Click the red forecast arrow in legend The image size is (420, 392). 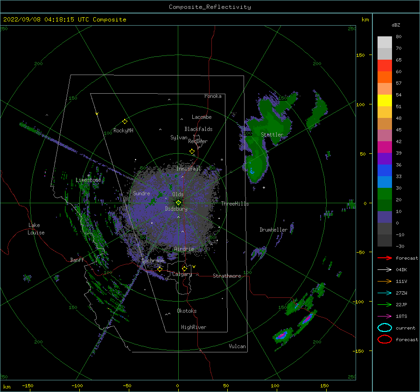click(x=385, y=258)
